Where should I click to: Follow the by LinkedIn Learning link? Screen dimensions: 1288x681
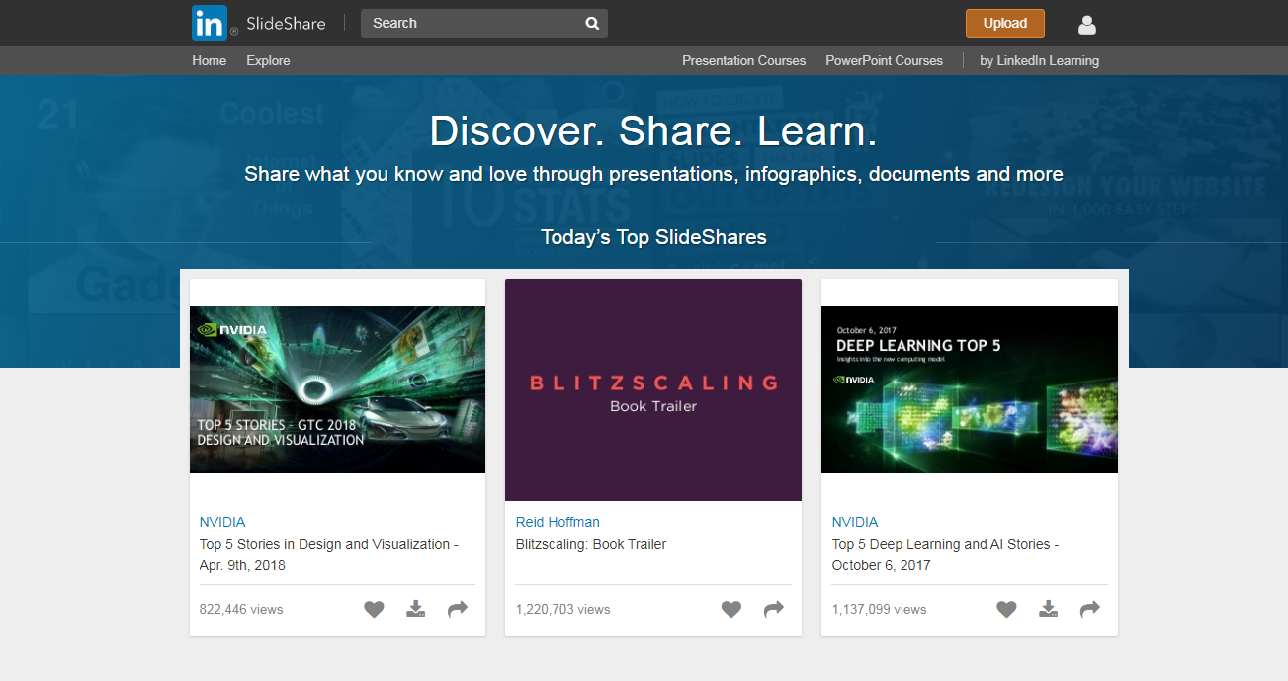[1040, 60]
